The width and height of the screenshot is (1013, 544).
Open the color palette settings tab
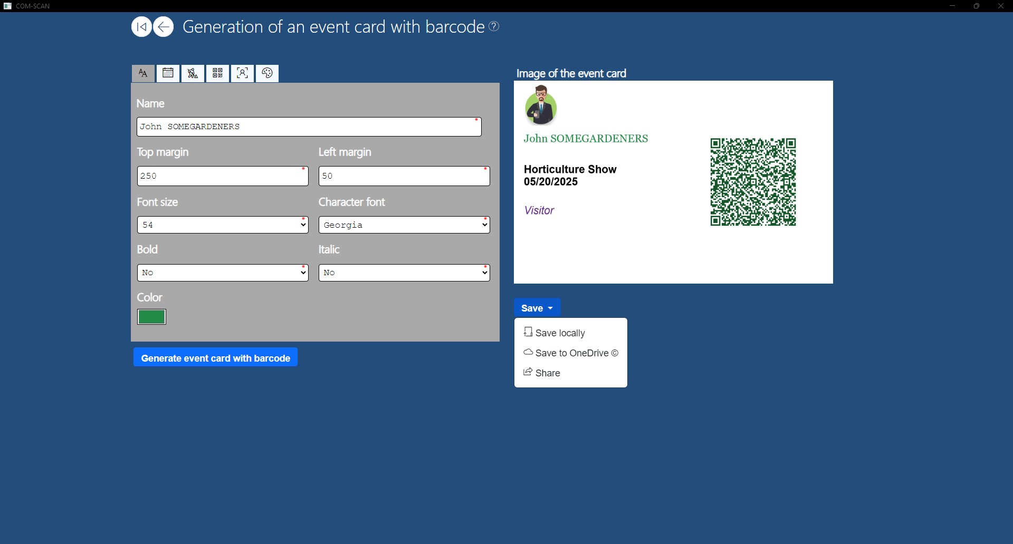tap(267, 73)
